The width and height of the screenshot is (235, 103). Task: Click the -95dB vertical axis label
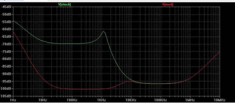[x=6, y=81]
